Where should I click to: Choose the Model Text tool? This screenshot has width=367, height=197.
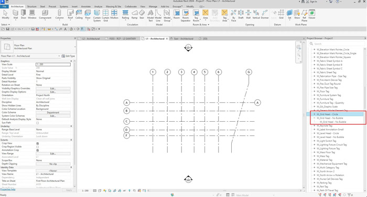pos(150,16)
